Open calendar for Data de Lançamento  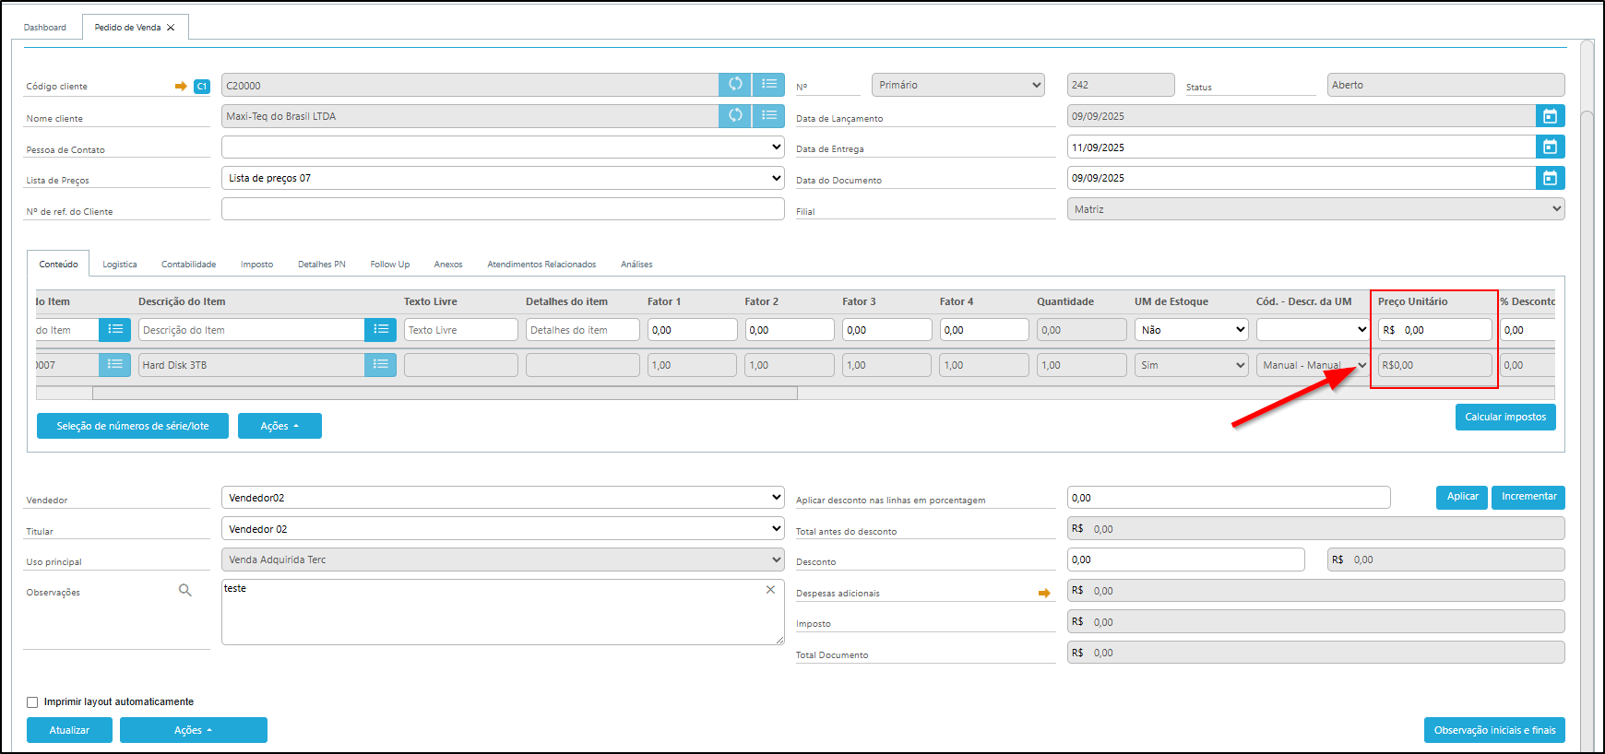pos(1550,116)
